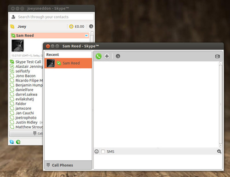
Task: Click the £0.00 Skype credit balance
Action: [x=80, y=26]
